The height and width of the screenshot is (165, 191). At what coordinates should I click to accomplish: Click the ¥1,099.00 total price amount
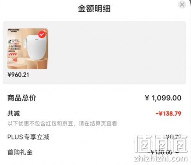coord(163,98)
